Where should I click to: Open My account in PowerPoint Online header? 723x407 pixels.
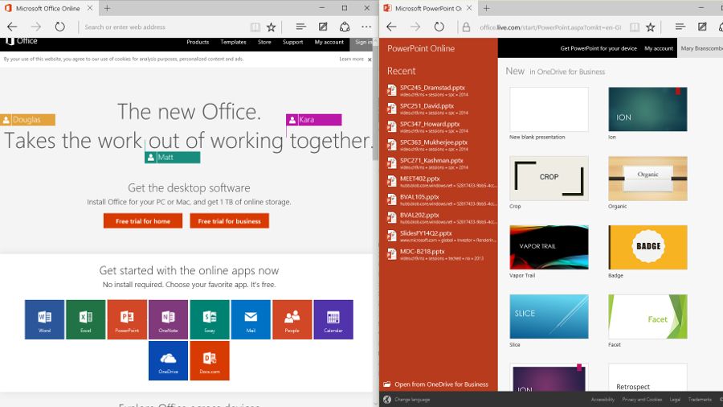click(659, 48)
